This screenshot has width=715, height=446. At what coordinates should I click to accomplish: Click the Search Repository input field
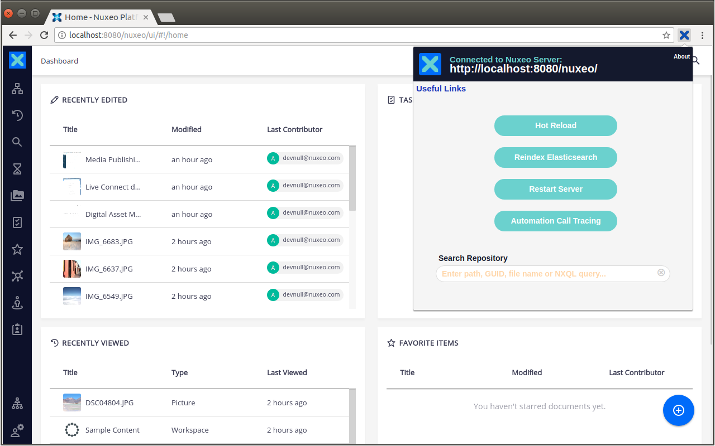click(553, 274)
